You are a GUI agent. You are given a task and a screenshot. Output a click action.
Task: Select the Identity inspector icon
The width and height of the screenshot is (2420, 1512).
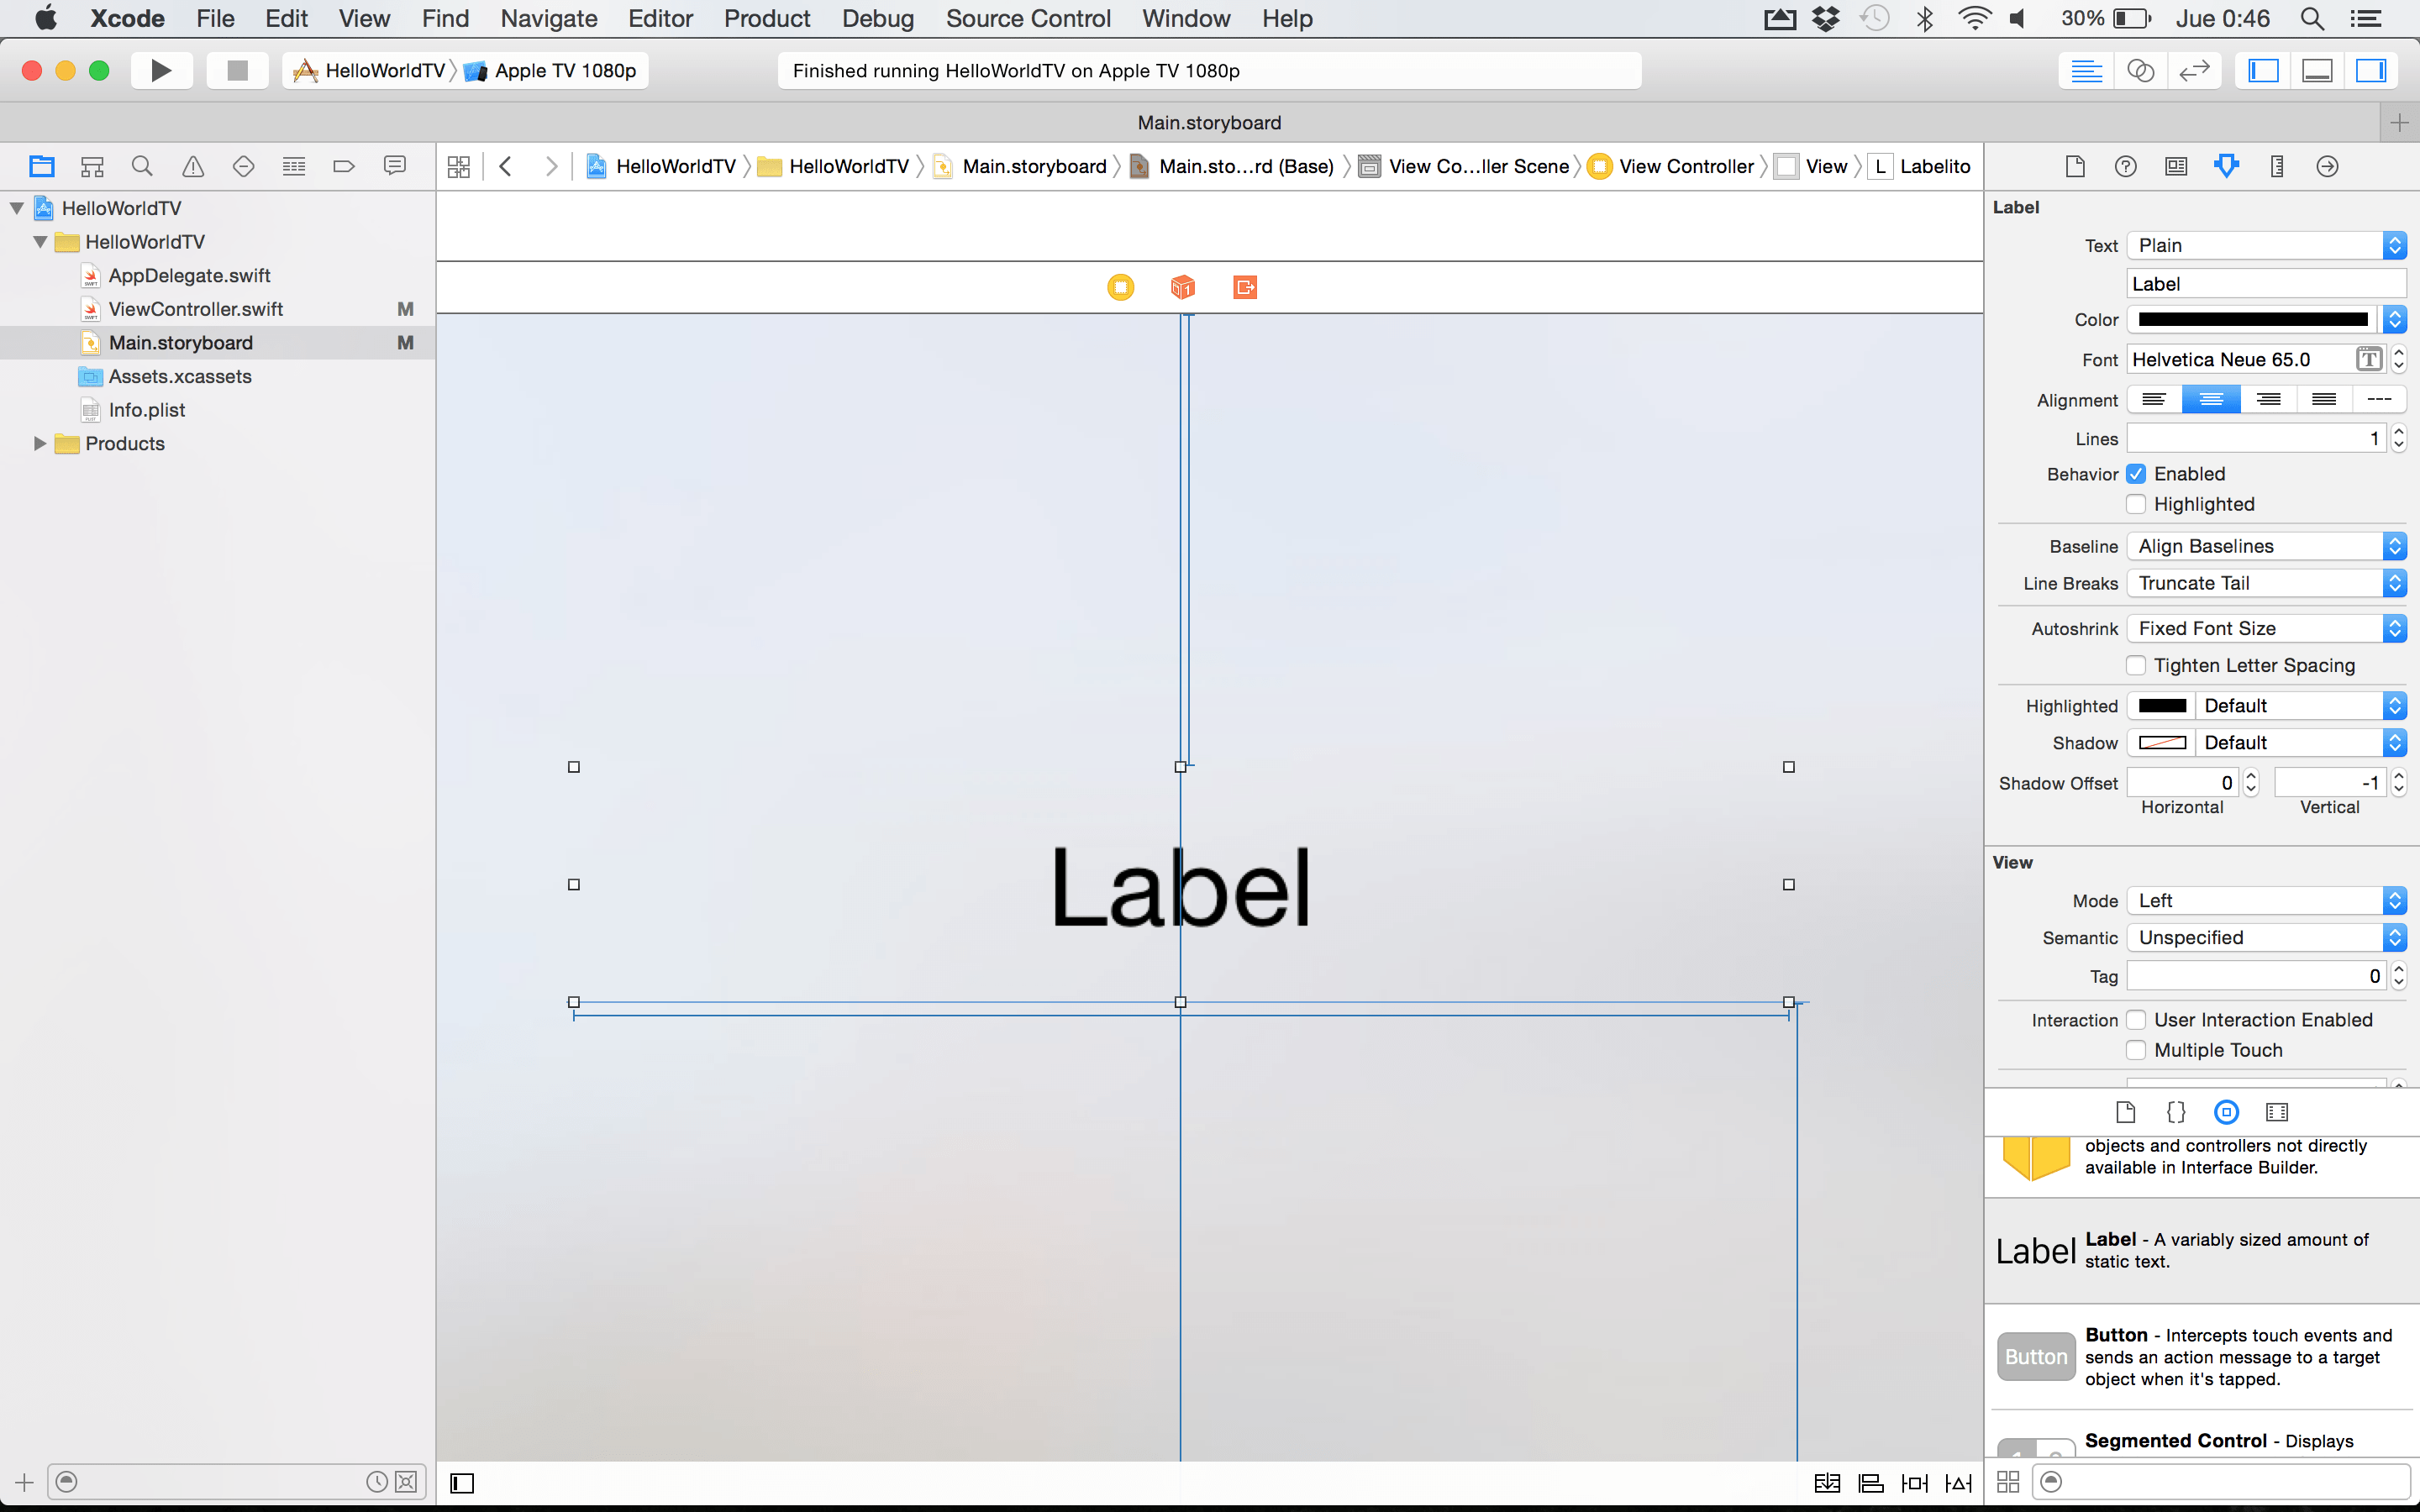(x=2176, y=166)
